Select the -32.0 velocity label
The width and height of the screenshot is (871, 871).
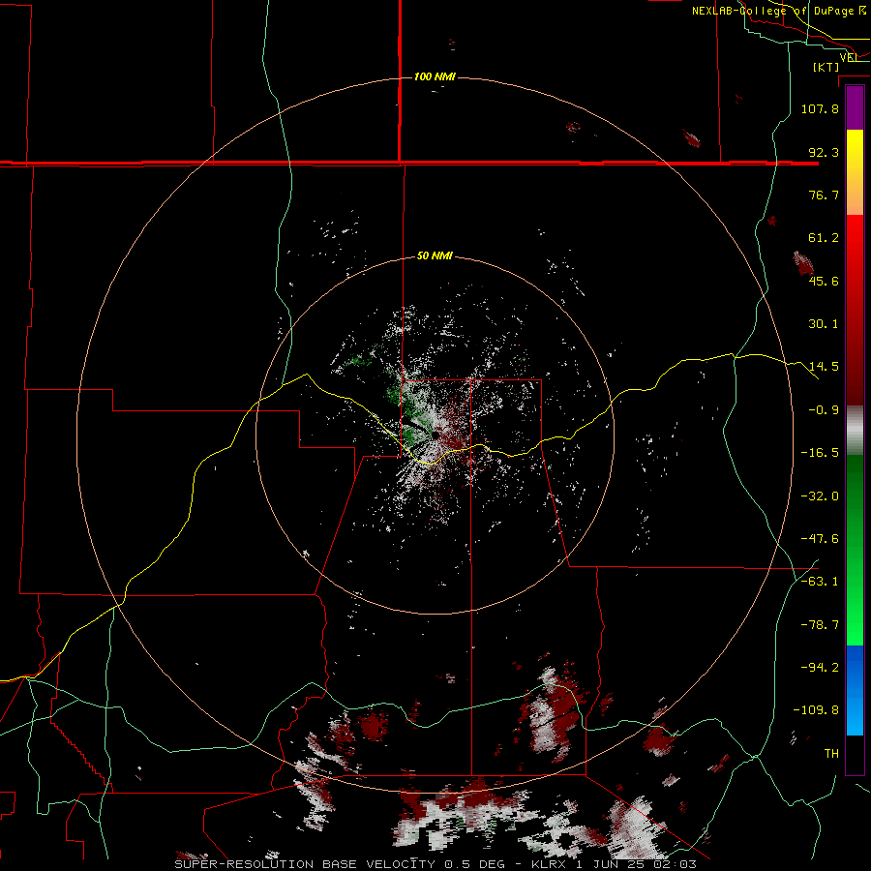coord(820,496)
